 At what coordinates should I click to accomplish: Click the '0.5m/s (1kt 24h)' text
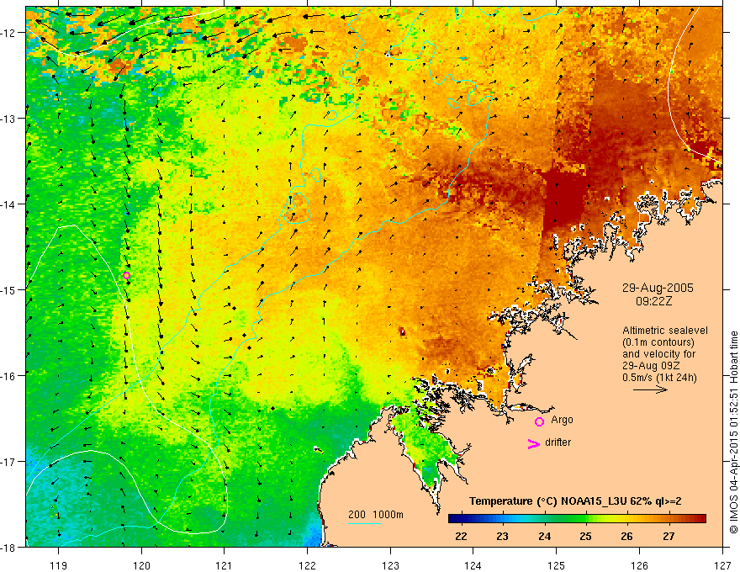coord(659,378)
